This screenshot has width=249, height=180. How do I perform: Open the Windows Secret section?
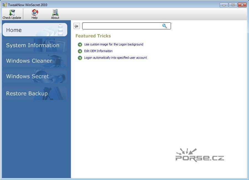tap(35, 76)
